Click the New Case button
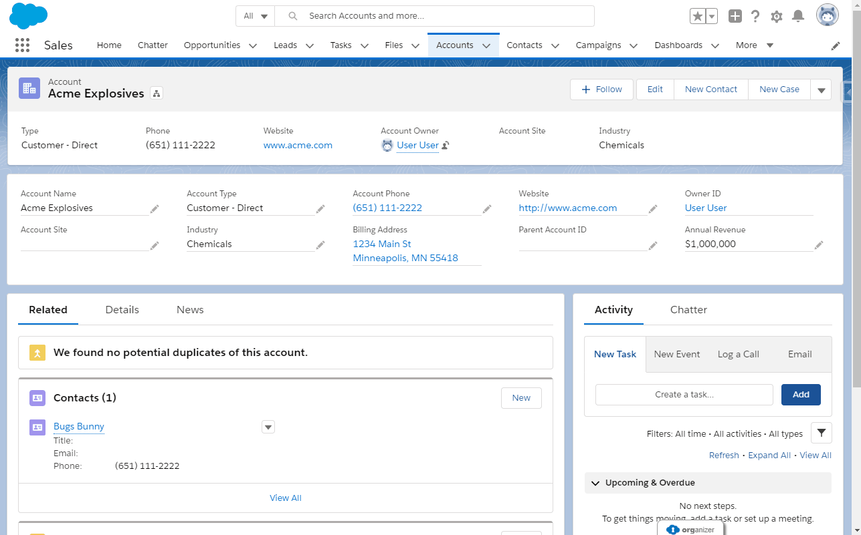This screenshot has height=535, width=861. pyautogui.click(x=779, y=90)
